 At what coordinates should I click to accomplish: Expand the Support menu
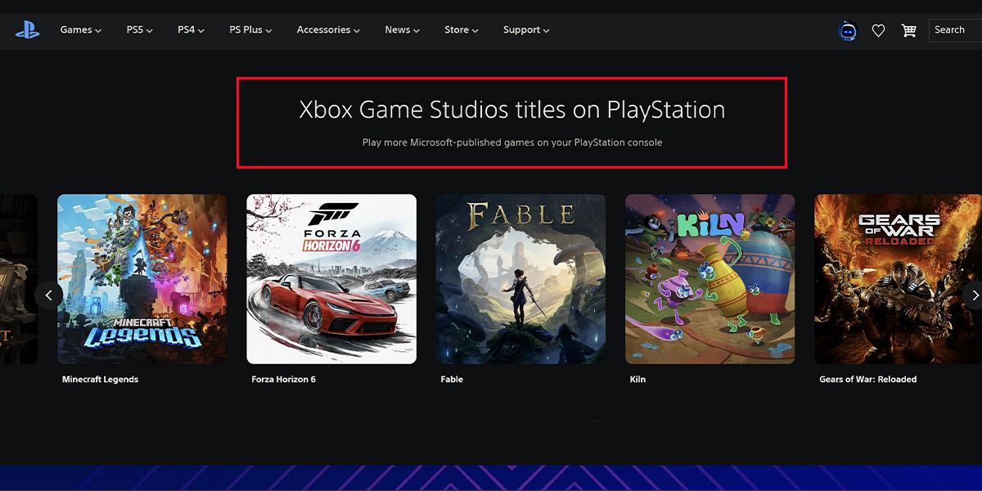[526, 30]
